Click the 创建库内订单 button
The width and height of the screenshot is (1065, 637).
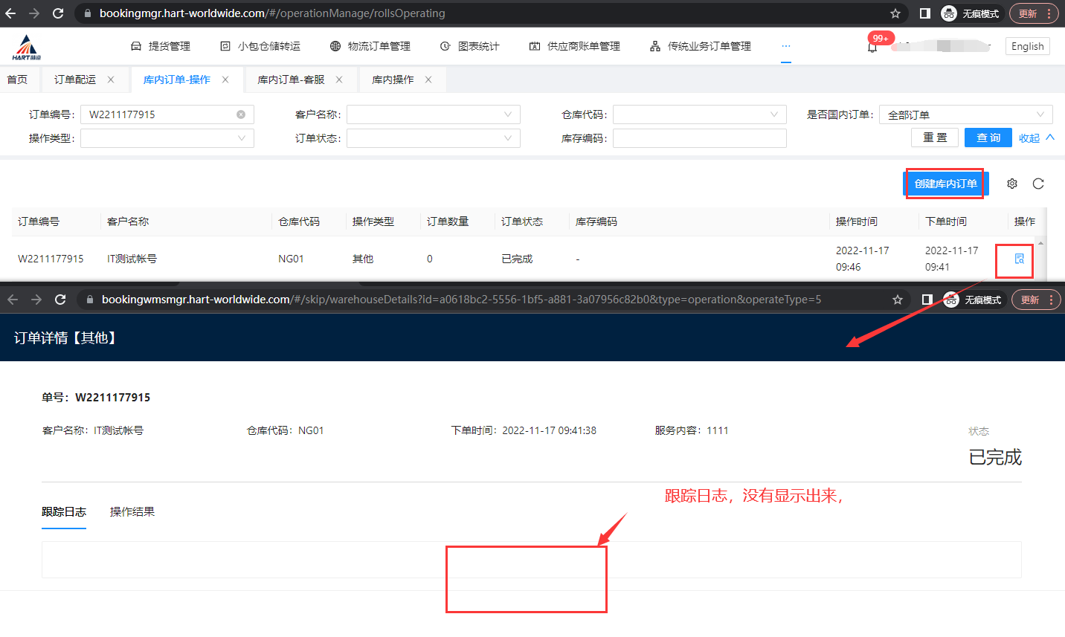point(945,184)
